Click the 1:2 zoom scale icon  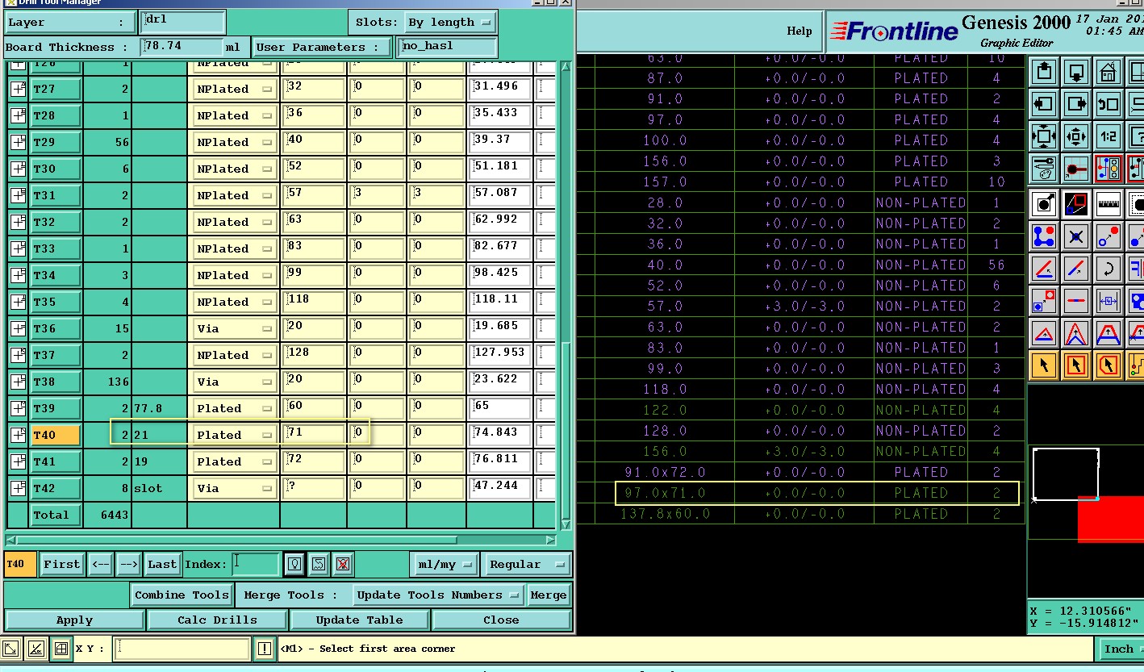click(x=1109, y=136)
